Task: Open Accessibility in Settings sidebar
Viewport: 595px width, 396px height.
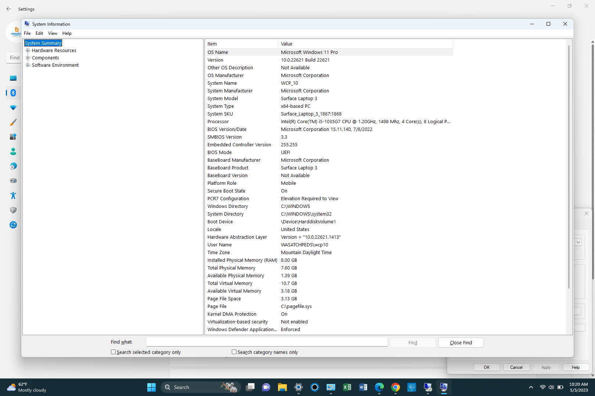Action: (x=13, y=195)
